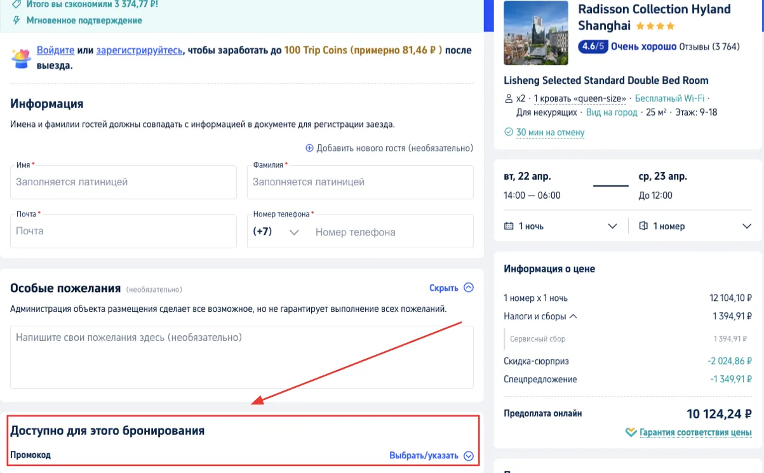Click the Фамилия last name field
Image resolution: width=764 pixels, height=473 pixels.
[360, 182]
